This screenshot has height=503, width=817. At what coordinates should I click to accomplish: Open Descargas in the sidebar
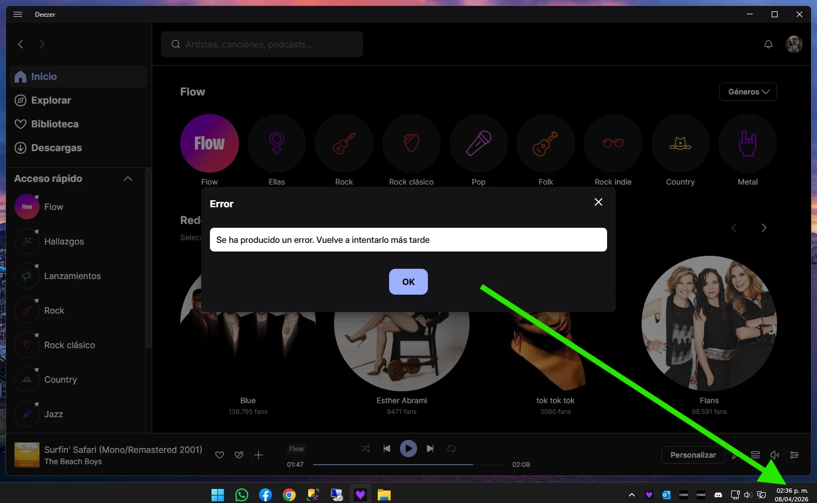point(78,148)
